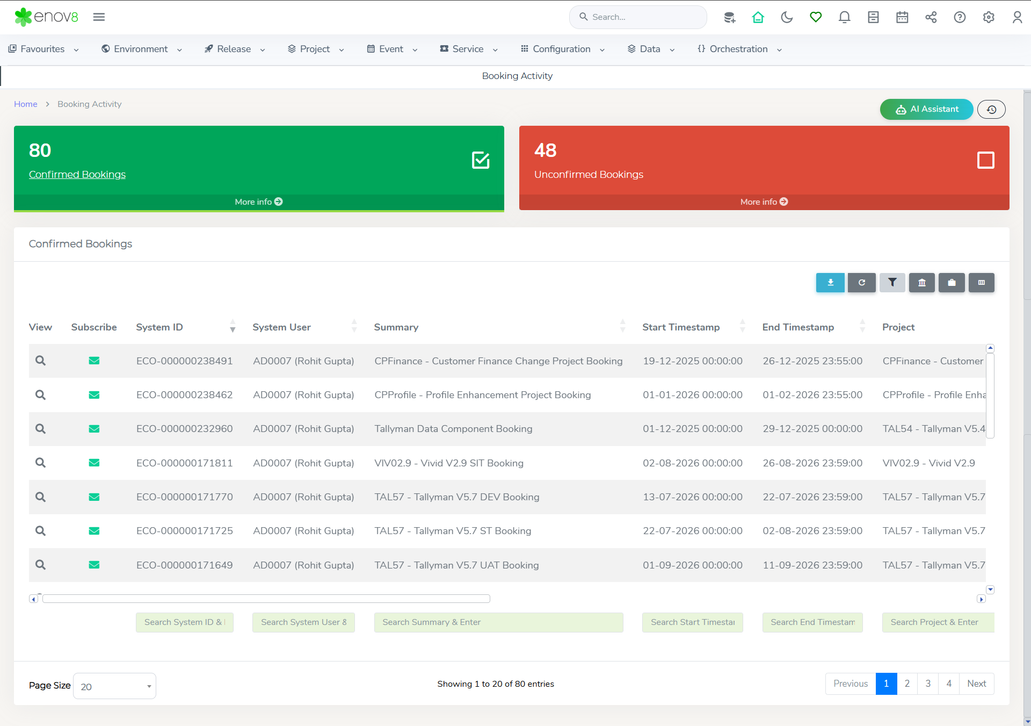1031x726 pixels.
Task: Click the refresh table icon button
Action: (x=861, y=283)
